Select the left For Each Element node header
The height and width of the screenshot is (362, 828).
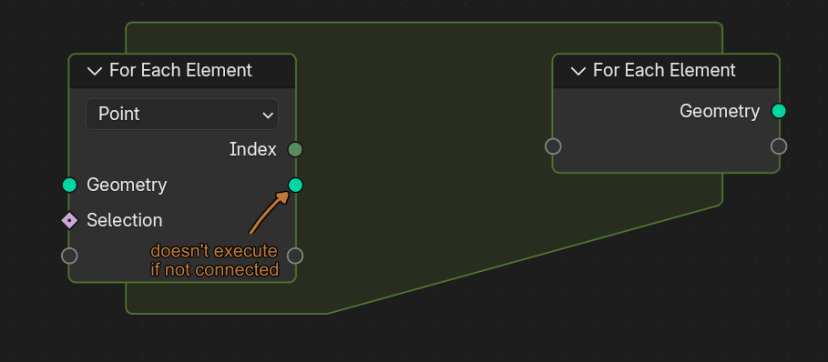tap(182, 71)
